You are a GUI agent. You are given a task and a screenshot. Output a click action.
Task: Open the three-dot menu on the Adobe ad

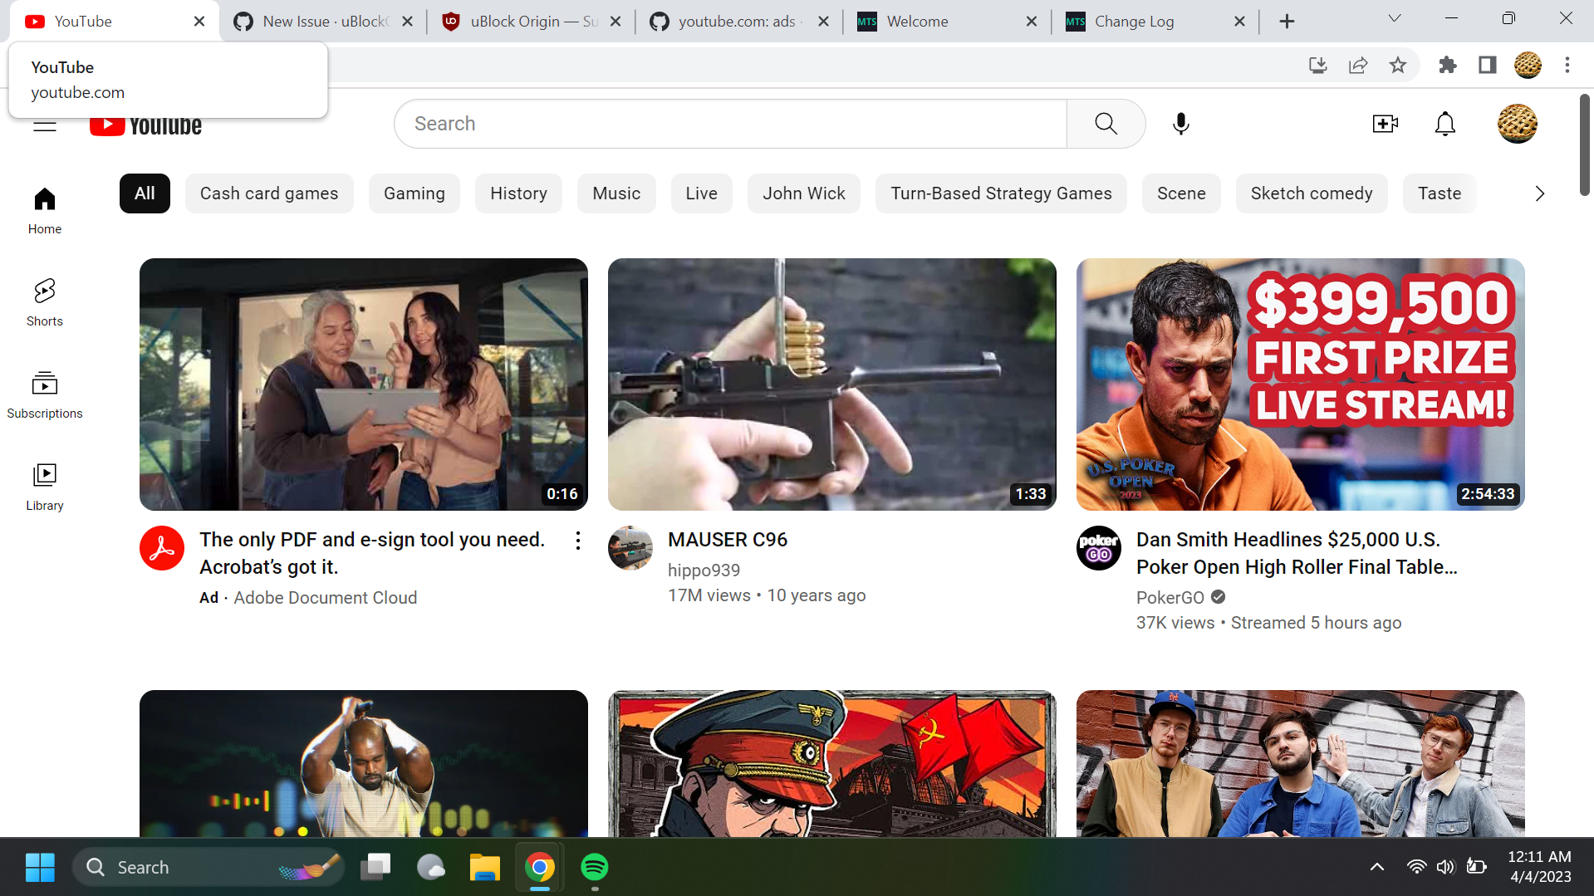(x=577, y=540)
